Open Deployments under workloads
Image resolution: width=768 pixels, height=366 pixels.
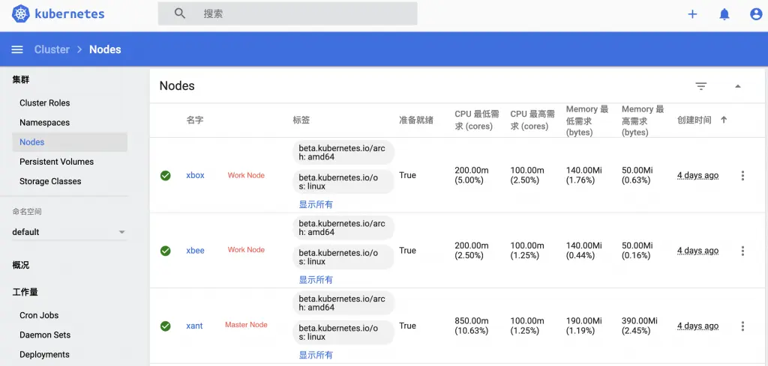tap(44, 355)
